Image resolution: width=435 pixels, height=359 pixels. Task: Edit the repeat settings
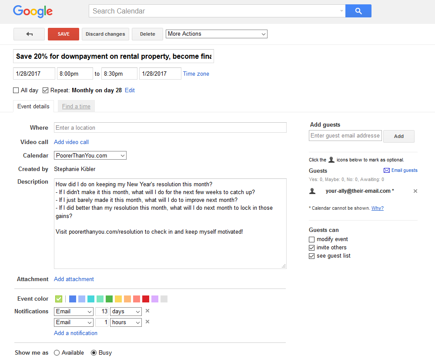[130, 91]
